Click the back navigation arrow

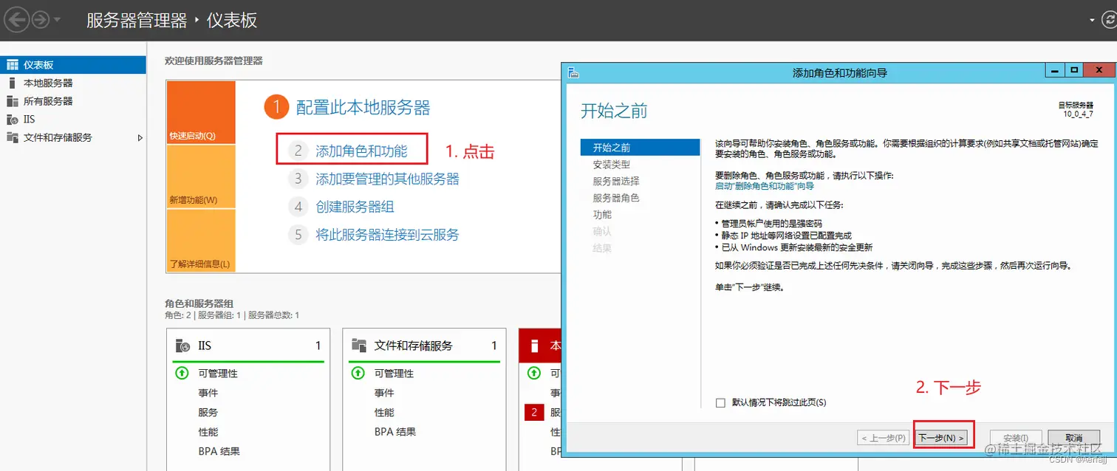[16, 20]
